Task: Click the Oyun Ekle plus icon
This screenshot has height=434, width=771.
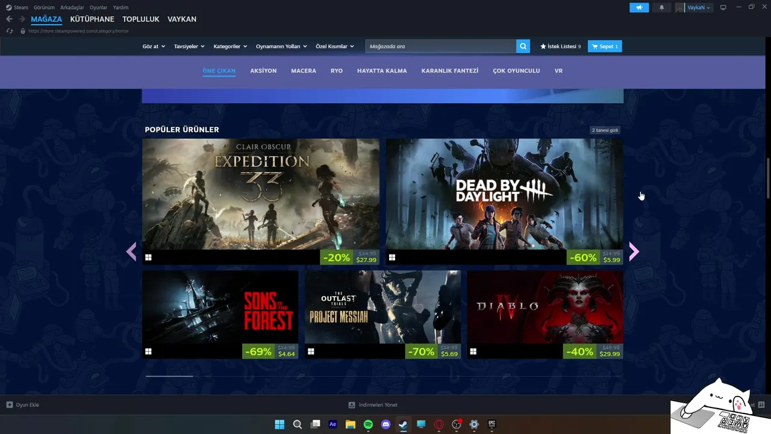Action: point(9,405)
